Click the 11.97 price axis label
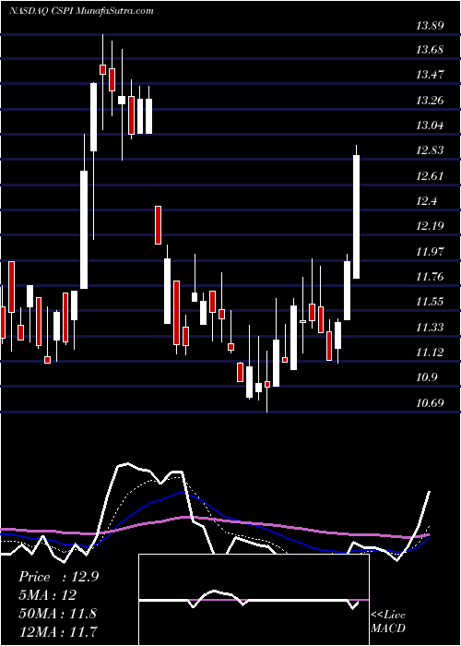This screenshot has height=646, width=461. [x=430, y=251]
